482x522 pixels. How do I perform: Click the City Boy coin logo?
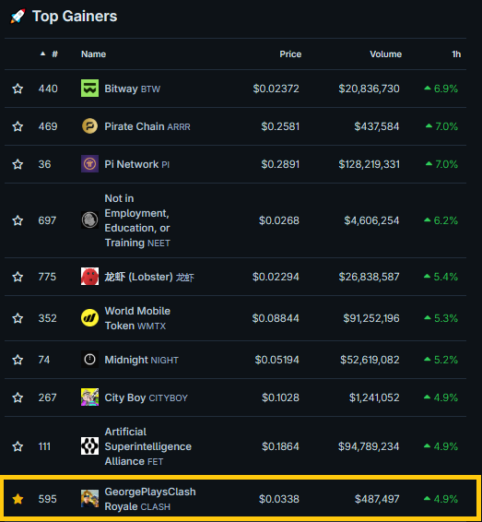(89, 397)
